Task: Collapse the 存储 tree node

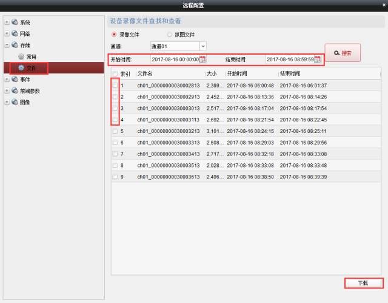Action: 7,45
